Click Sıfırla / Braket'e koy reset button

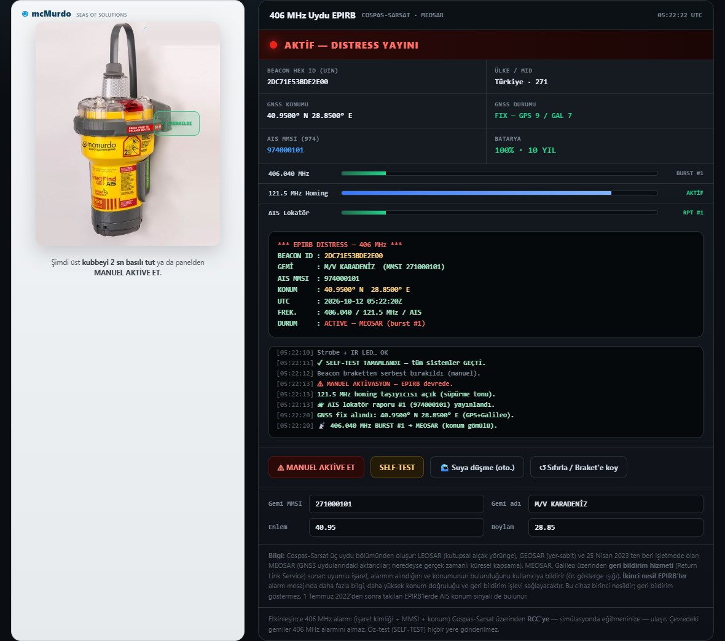coord(578,467)
